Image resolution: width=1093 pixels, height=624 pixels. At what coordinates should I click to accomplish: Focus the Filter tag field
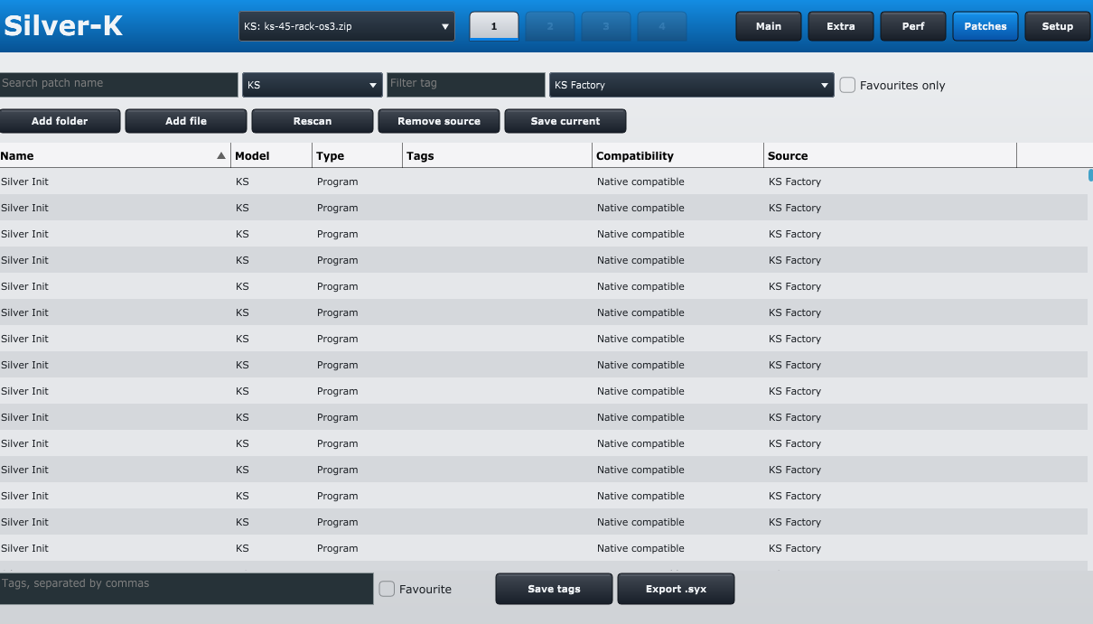pos(466,84)
